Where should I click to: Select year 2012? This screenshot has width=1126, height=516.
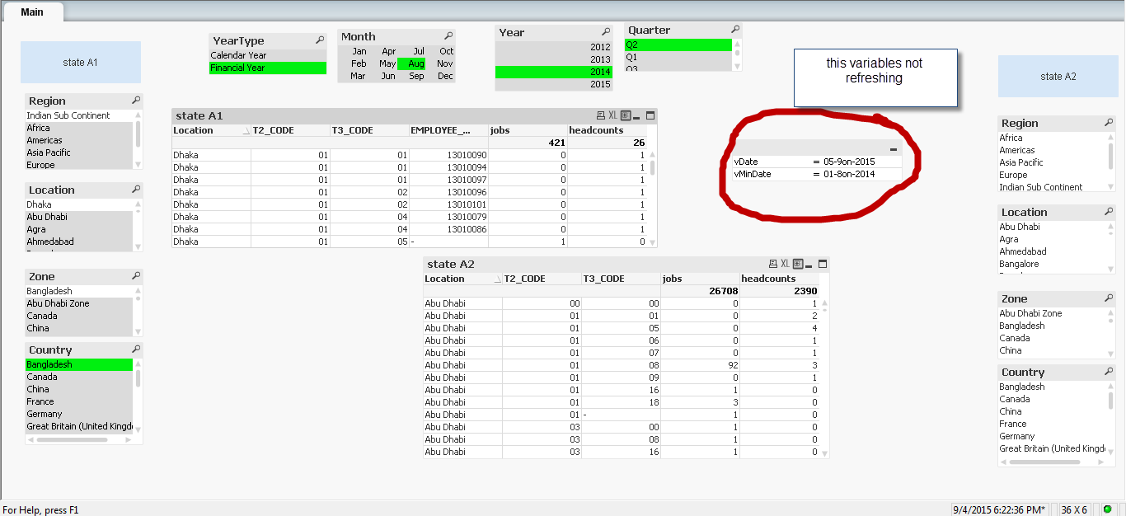(x=554, y=47)
